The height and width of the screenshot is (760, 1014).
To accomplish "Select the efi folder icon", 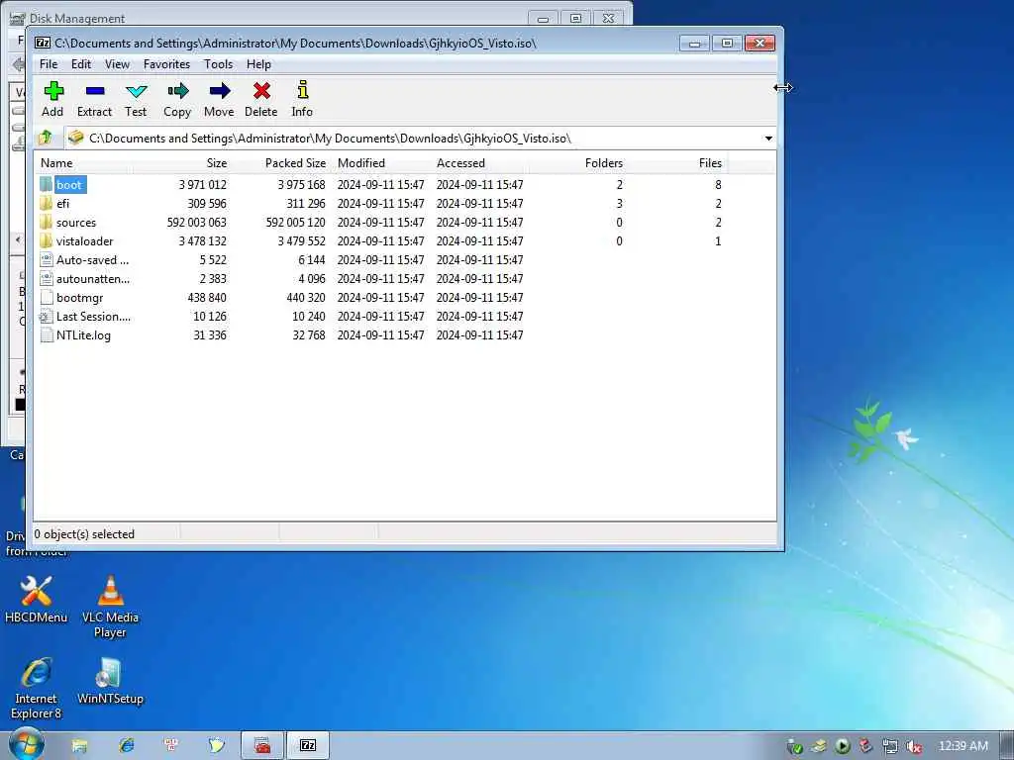I will (46, 204).
